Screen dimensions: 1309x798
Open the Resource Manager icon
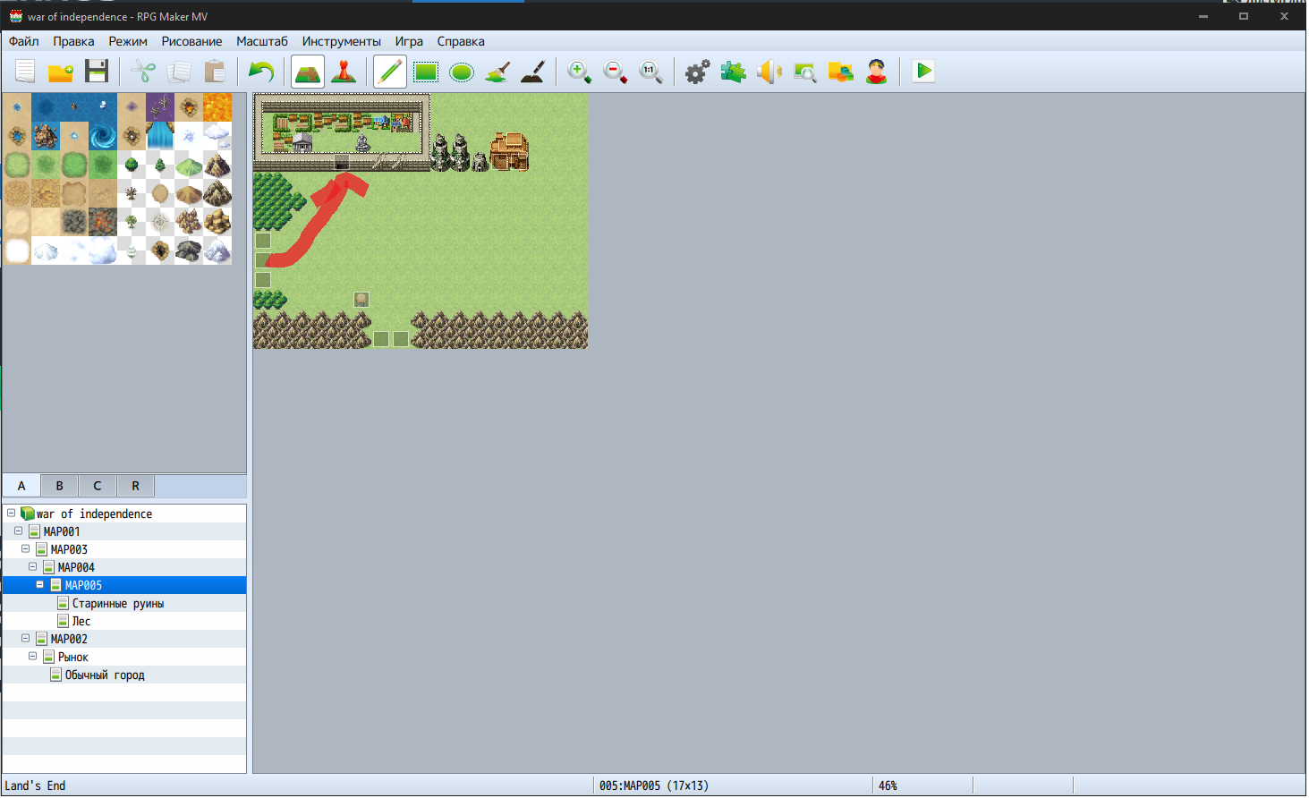click(x=841, y=72)
